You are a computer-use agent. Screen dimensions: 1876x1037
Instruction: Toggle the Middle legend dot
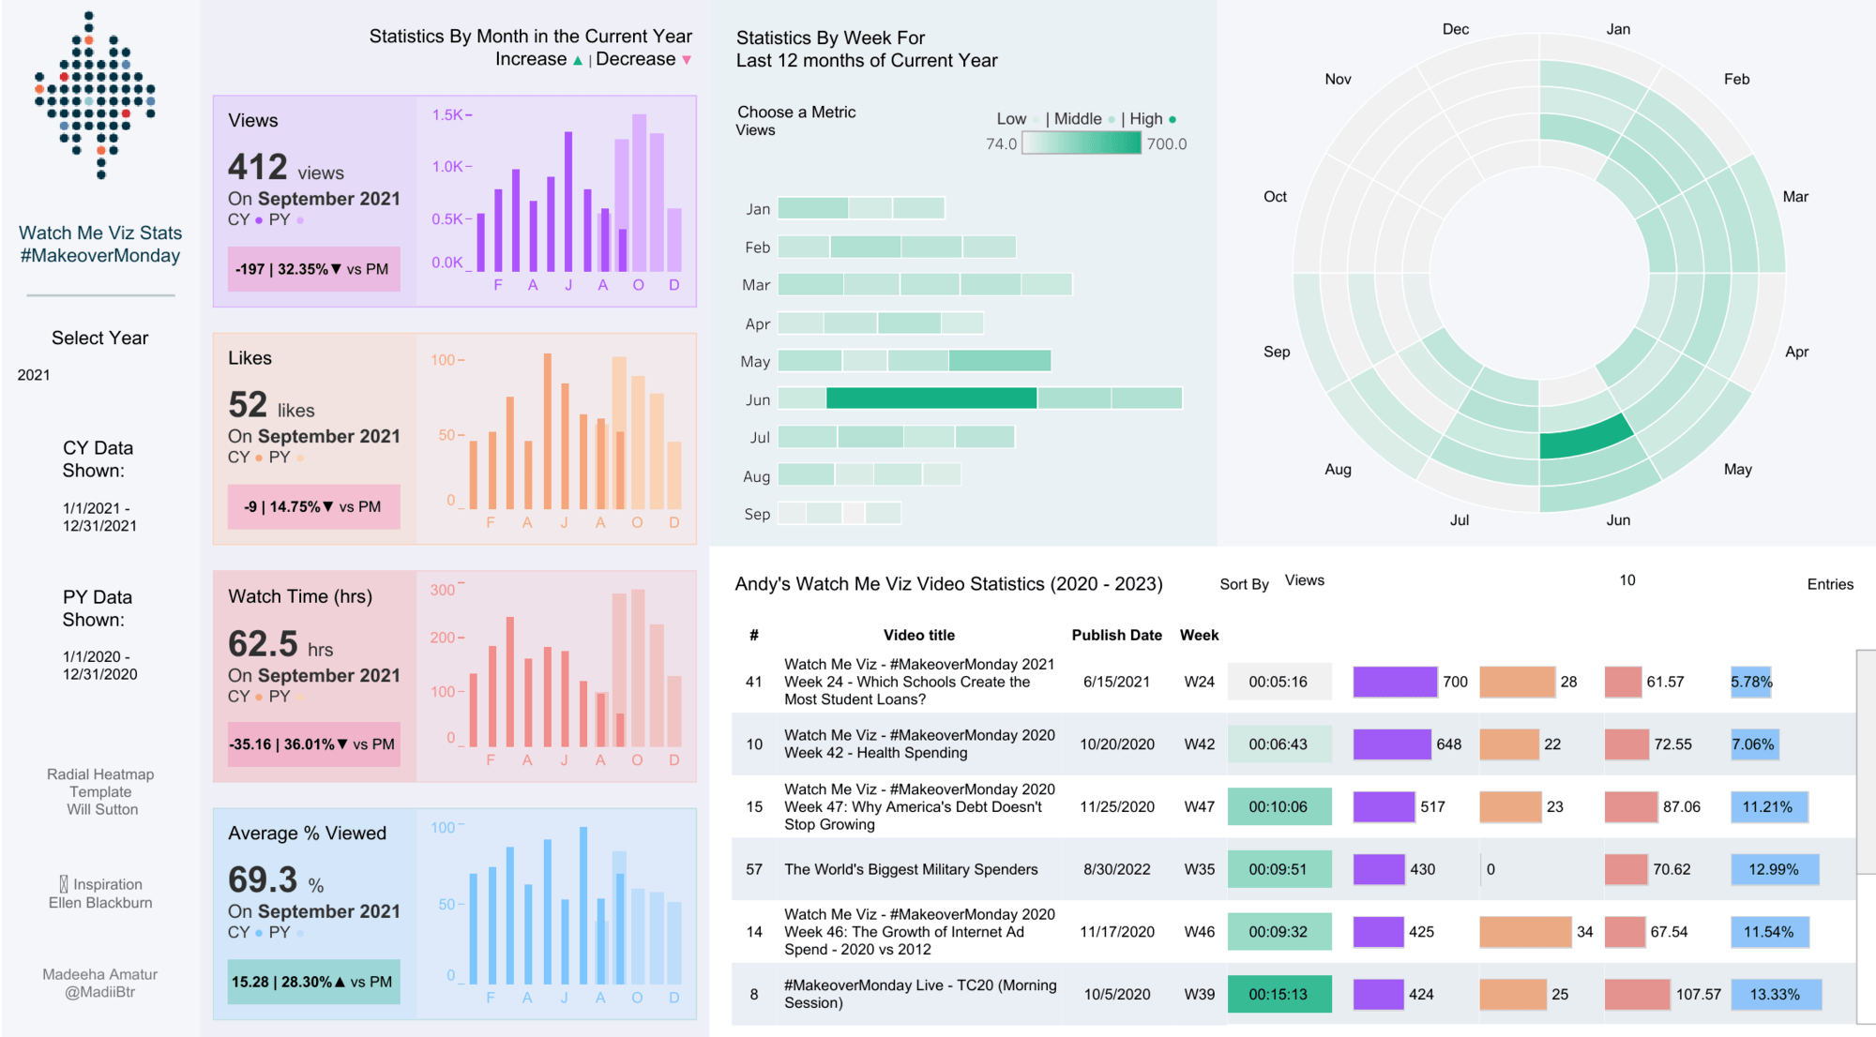[1111, 119]
